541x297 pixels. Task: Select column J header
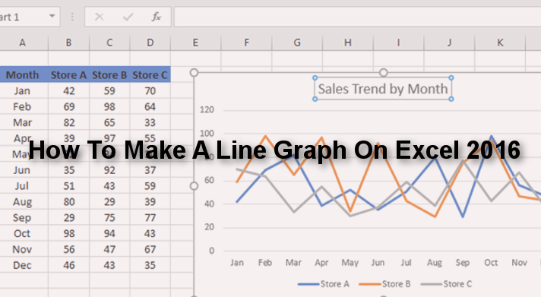(449, 43)
